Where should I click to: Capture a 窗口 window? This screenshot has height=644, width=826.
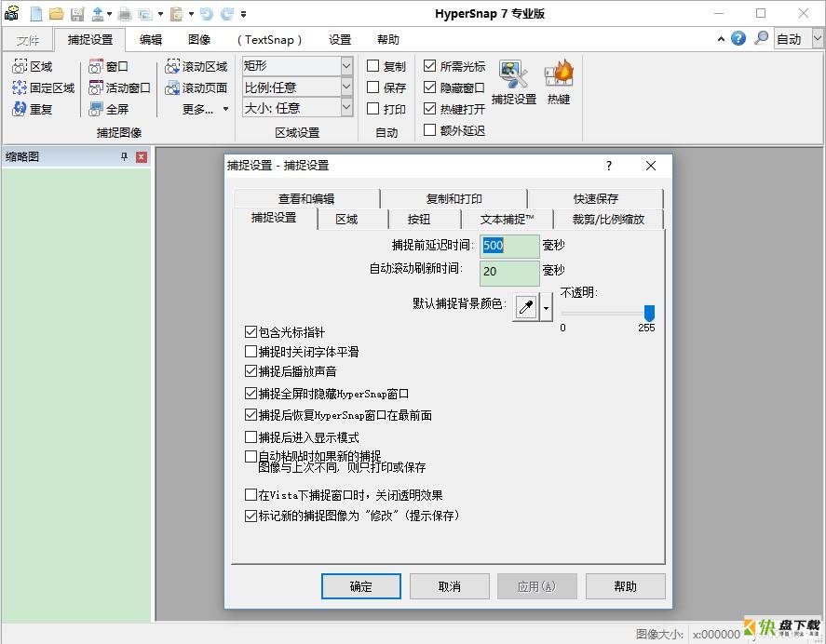109,66
